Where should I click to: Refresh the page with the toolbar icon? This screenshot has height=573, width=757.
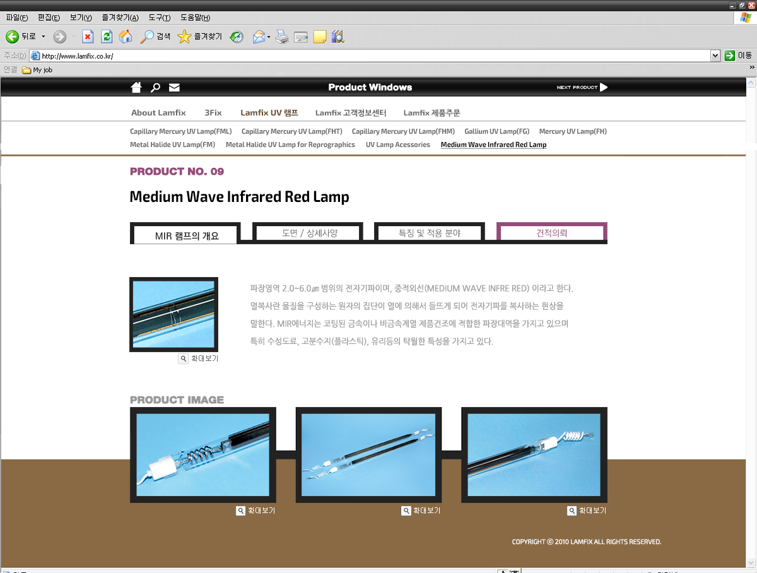(107, 37)
